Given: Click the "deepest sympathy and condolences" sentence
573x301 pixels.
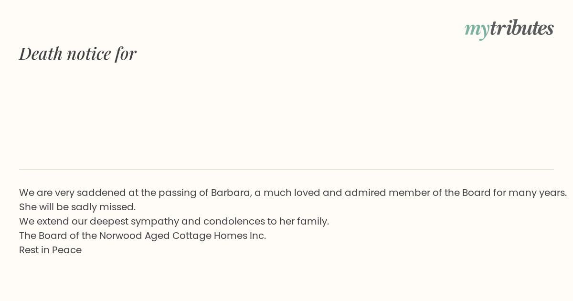Looking at the screenshot, I should [174, 221].
